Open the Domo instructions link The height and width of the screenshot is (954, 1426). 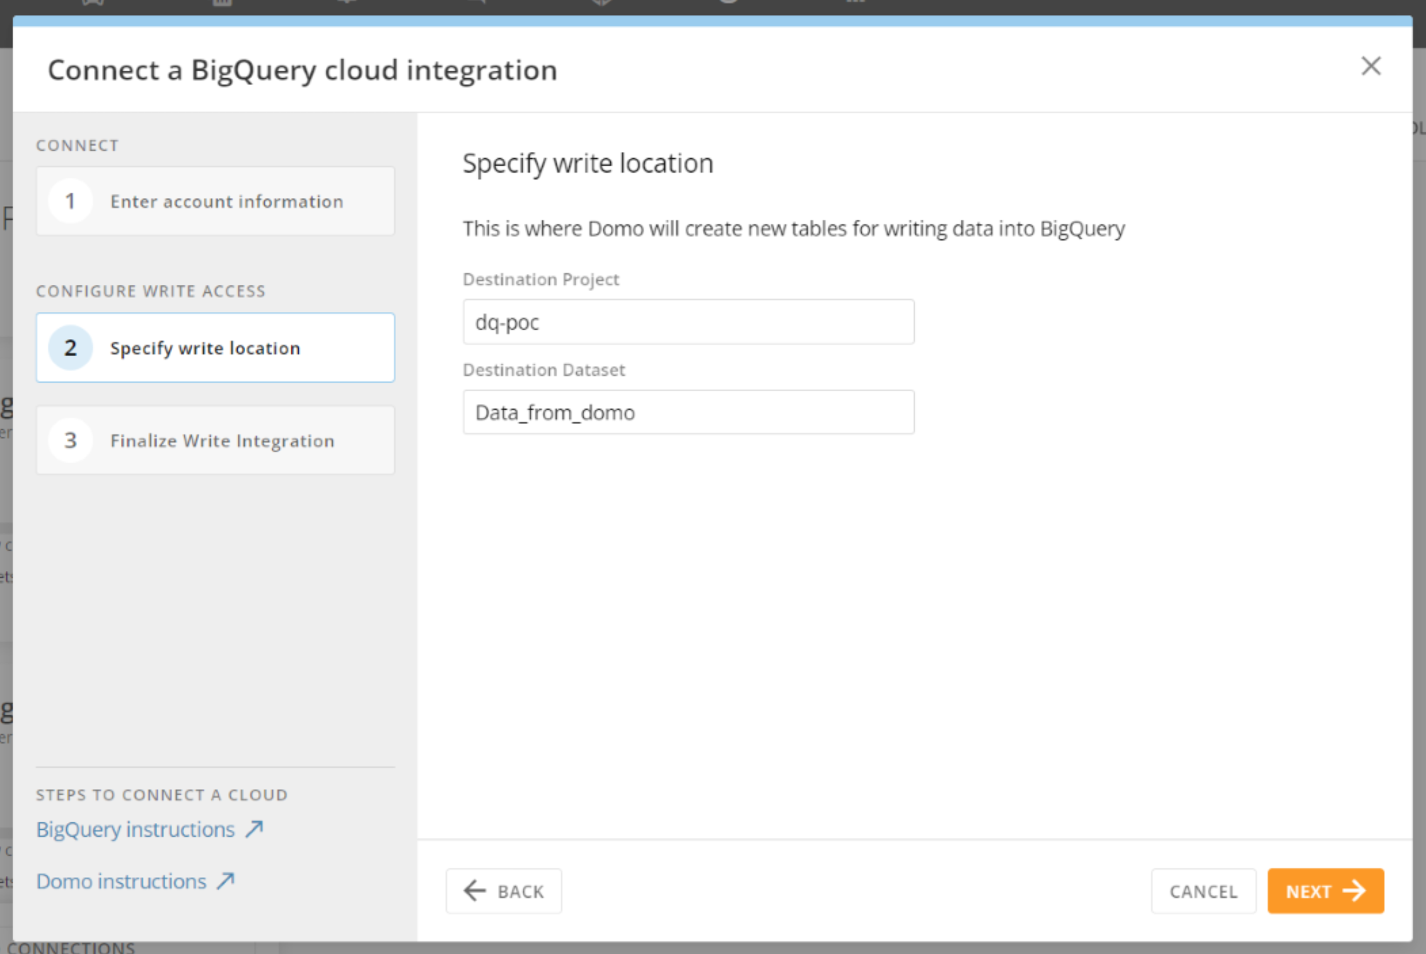coord(120,881)
